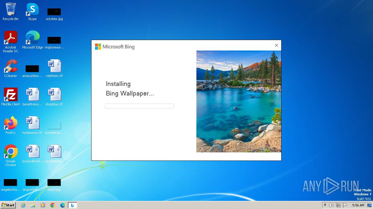
Task: Open Chrome from the taskbar
Action: coord(53,205)
